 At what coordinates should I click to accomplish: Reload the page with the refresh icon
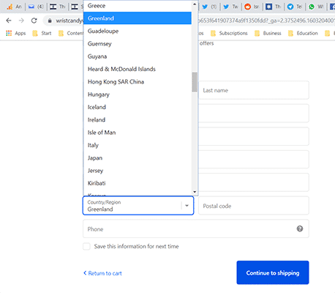click(34, 21)
